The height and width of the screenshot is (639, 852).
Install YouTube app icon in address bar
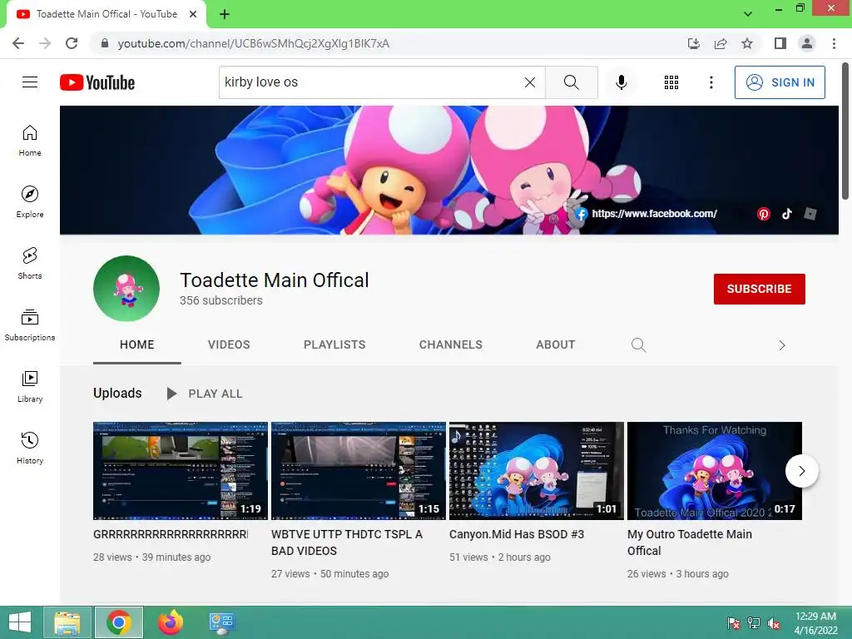[x=693, y=43]
